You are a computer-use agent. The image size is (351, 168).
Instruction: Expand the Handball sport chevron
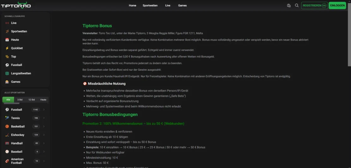point(44,143)
